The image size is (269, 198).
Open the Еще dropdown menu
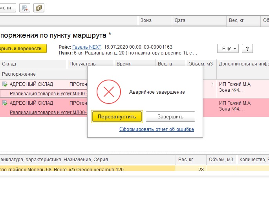[228, 49]
